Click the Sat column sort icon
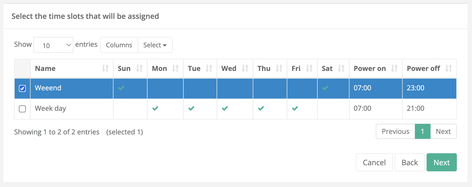The height and width of the screenshot is (187, 472). (341, 69)
